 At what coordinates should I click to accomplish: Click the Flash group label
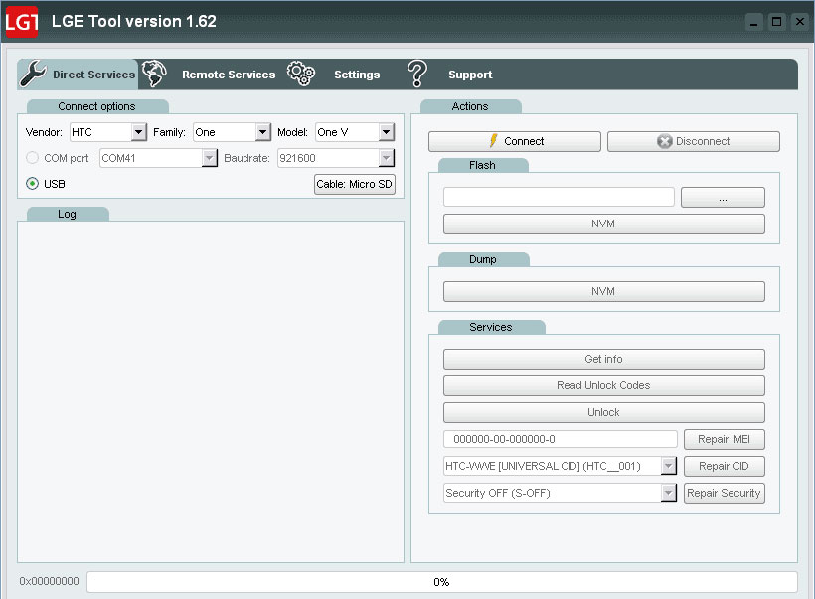(482, 165)
